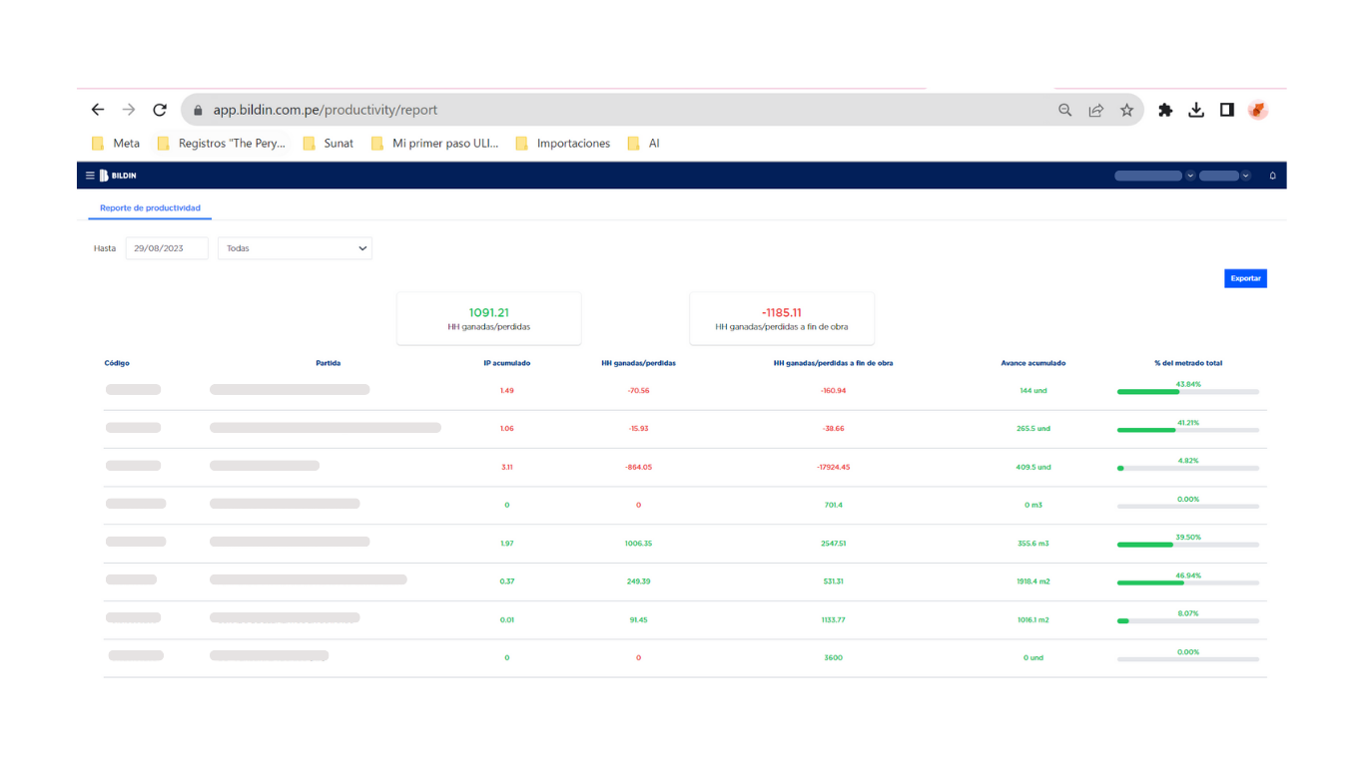The width and height of the screenshot is (1364, 766).
Task: Reload the page with browser refresh icon
Action: coord(160,110)
